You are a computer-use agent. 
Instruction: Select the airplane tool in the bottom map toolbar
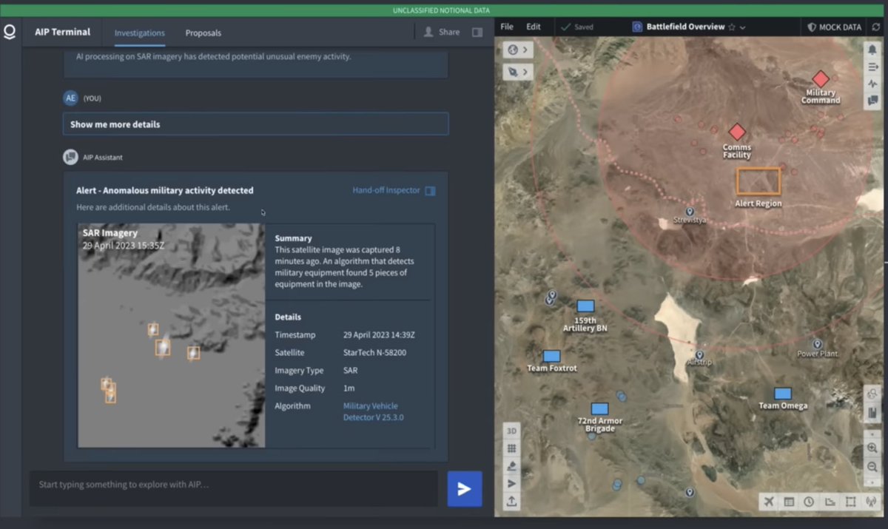point(769,502)
